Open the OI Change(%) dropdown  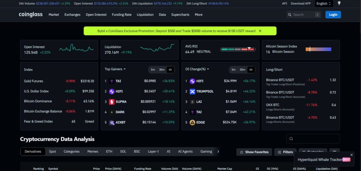point(197,69)
